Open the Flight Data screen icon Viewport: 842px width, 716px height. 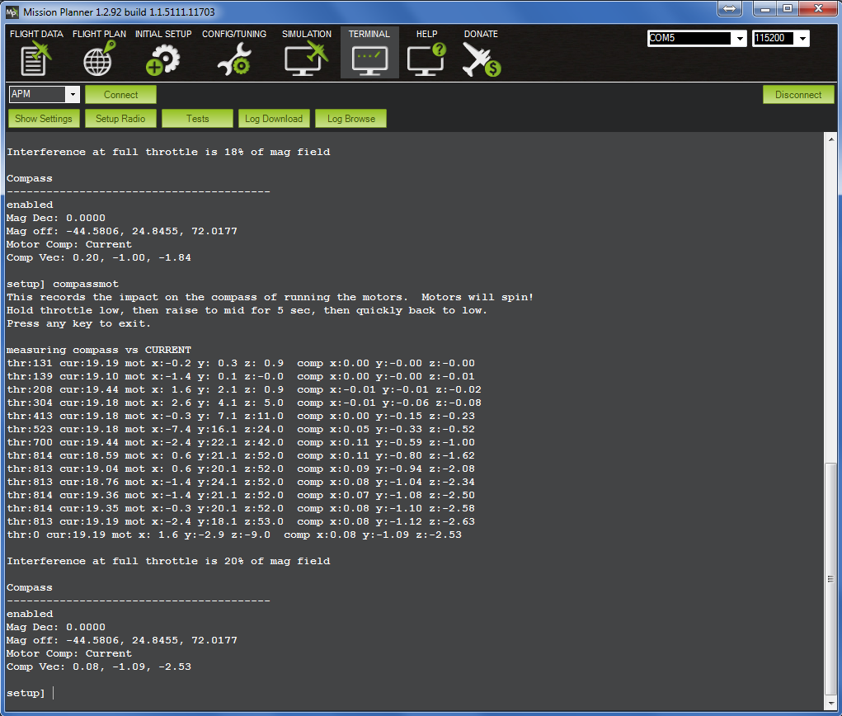[x=36, y=59]
